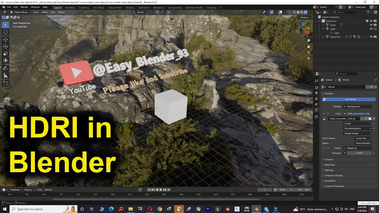379x213 pixels.
Task: Open the Collection properties tab
Action: click(317, 117)
